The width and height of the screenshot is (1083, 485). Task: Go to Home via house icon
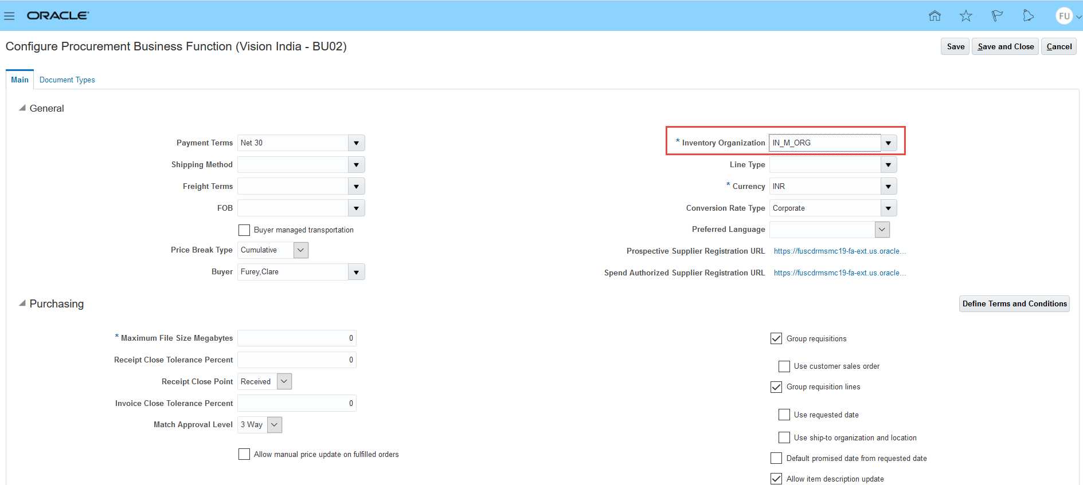point(935,16)
